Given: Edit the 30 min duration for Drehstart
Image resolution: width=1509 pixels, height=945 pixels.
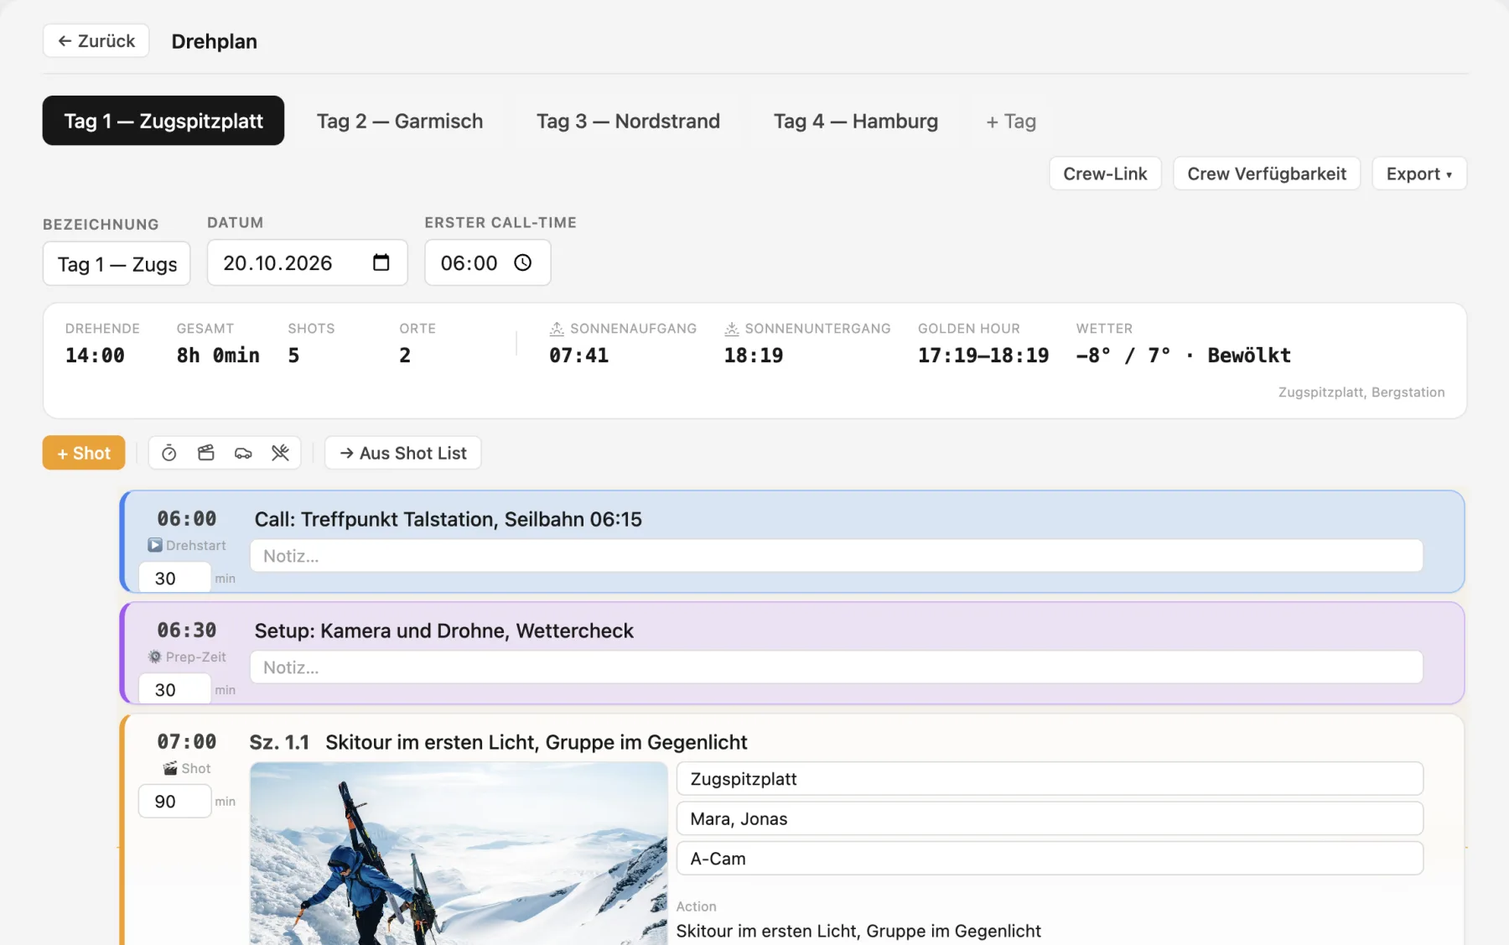Looking at the screenshot, I should (x=174, y=578).
